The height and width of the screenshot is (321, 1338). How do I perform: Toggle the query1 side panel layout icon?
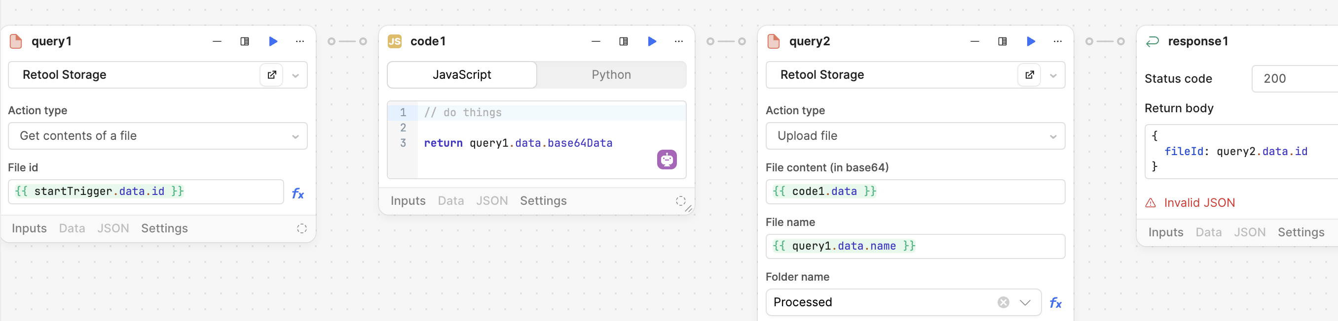coord(245,41)
